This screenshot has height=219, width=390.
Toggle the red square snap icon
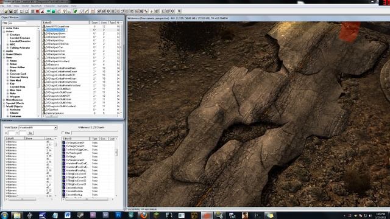(x=38, y=11)
